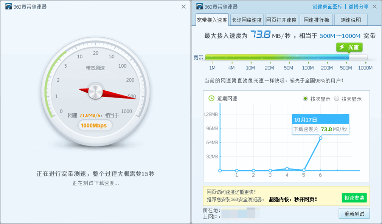Click the 创建桌面图标 link
Viewport: 382px width, 224px height.
[x=328, y=7]
